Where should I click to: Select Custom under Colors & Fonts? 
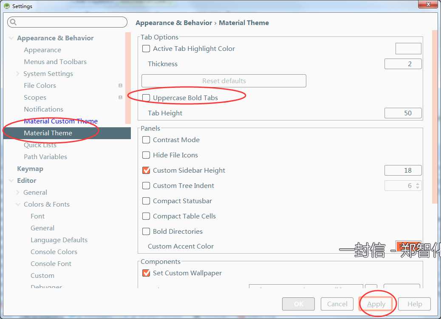coord(42,275)
